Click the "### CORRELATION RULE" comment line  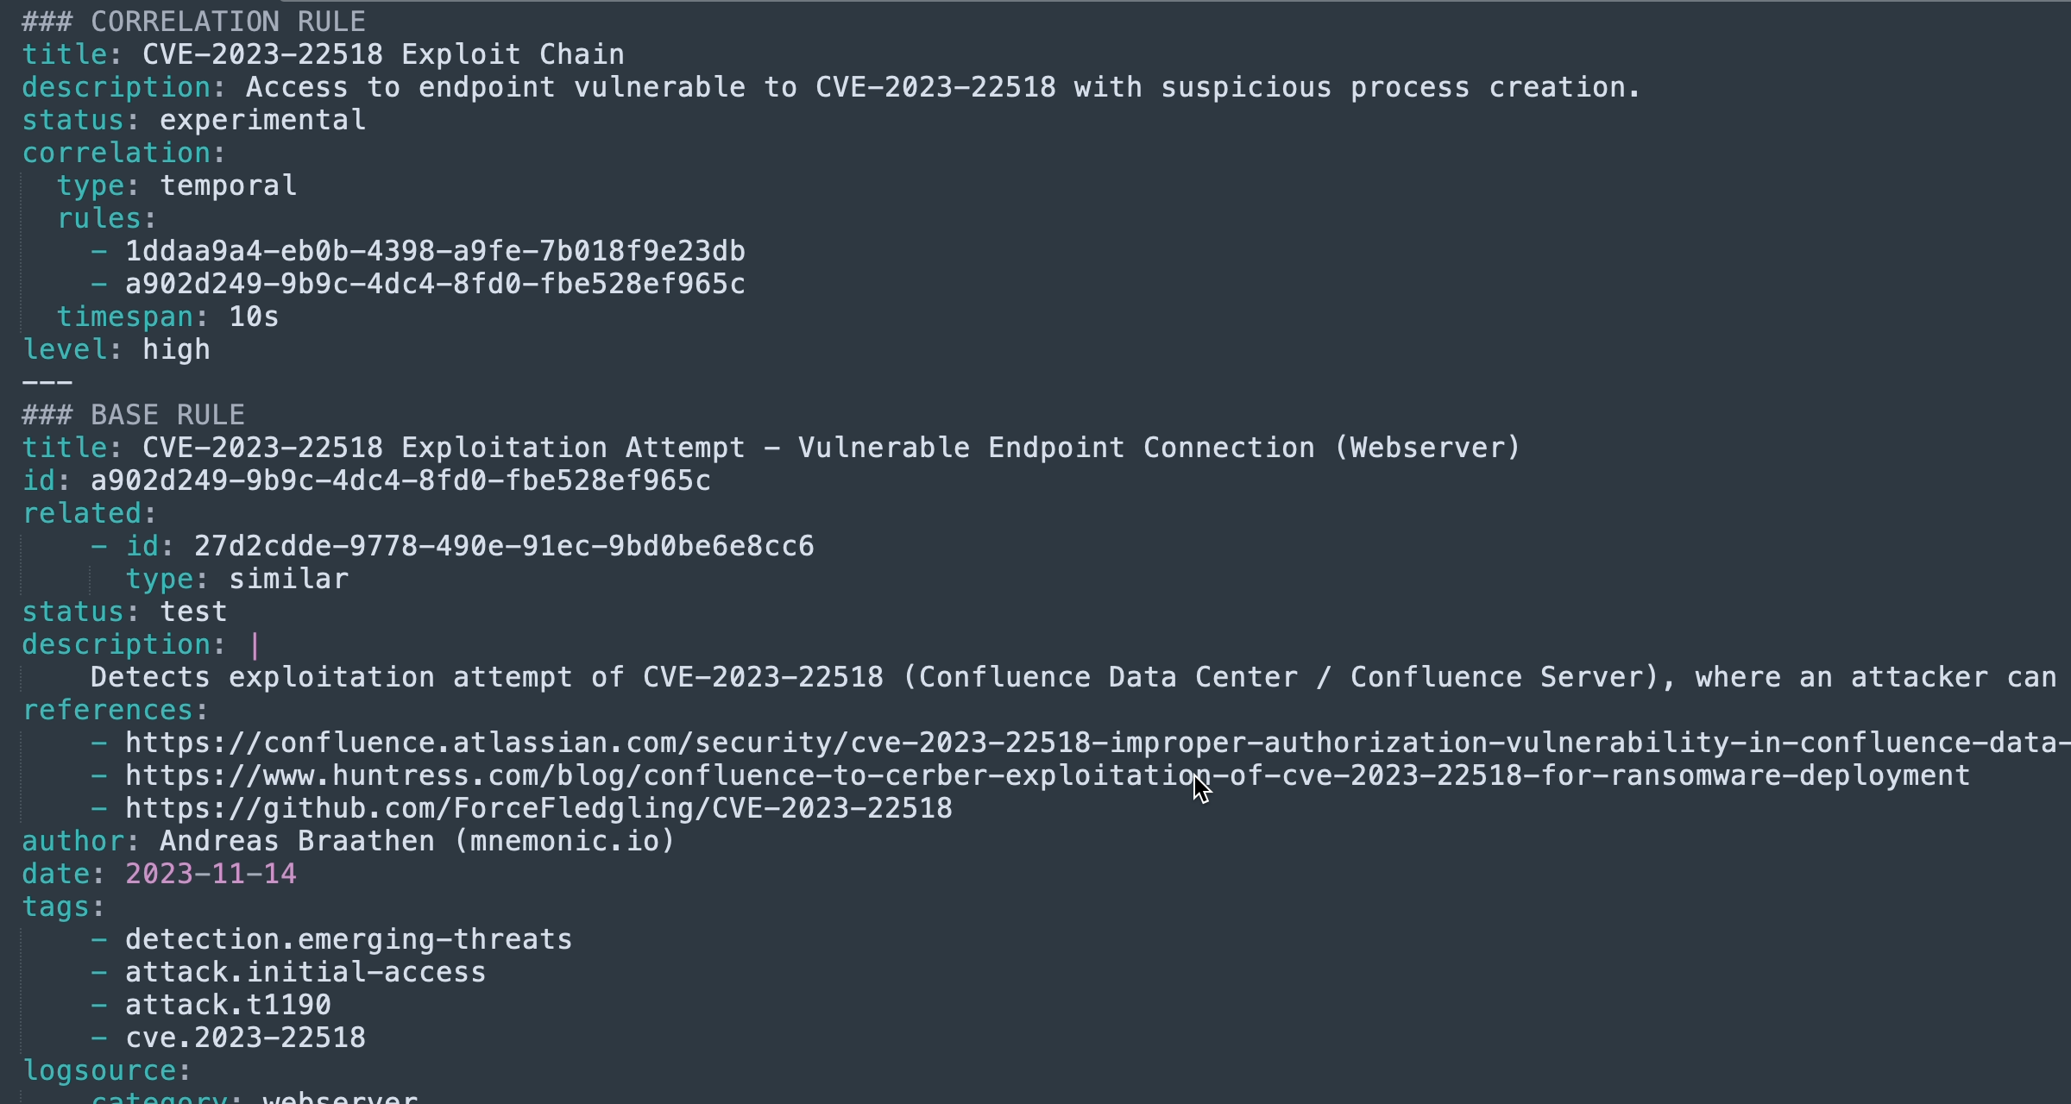tap(193, 21)
